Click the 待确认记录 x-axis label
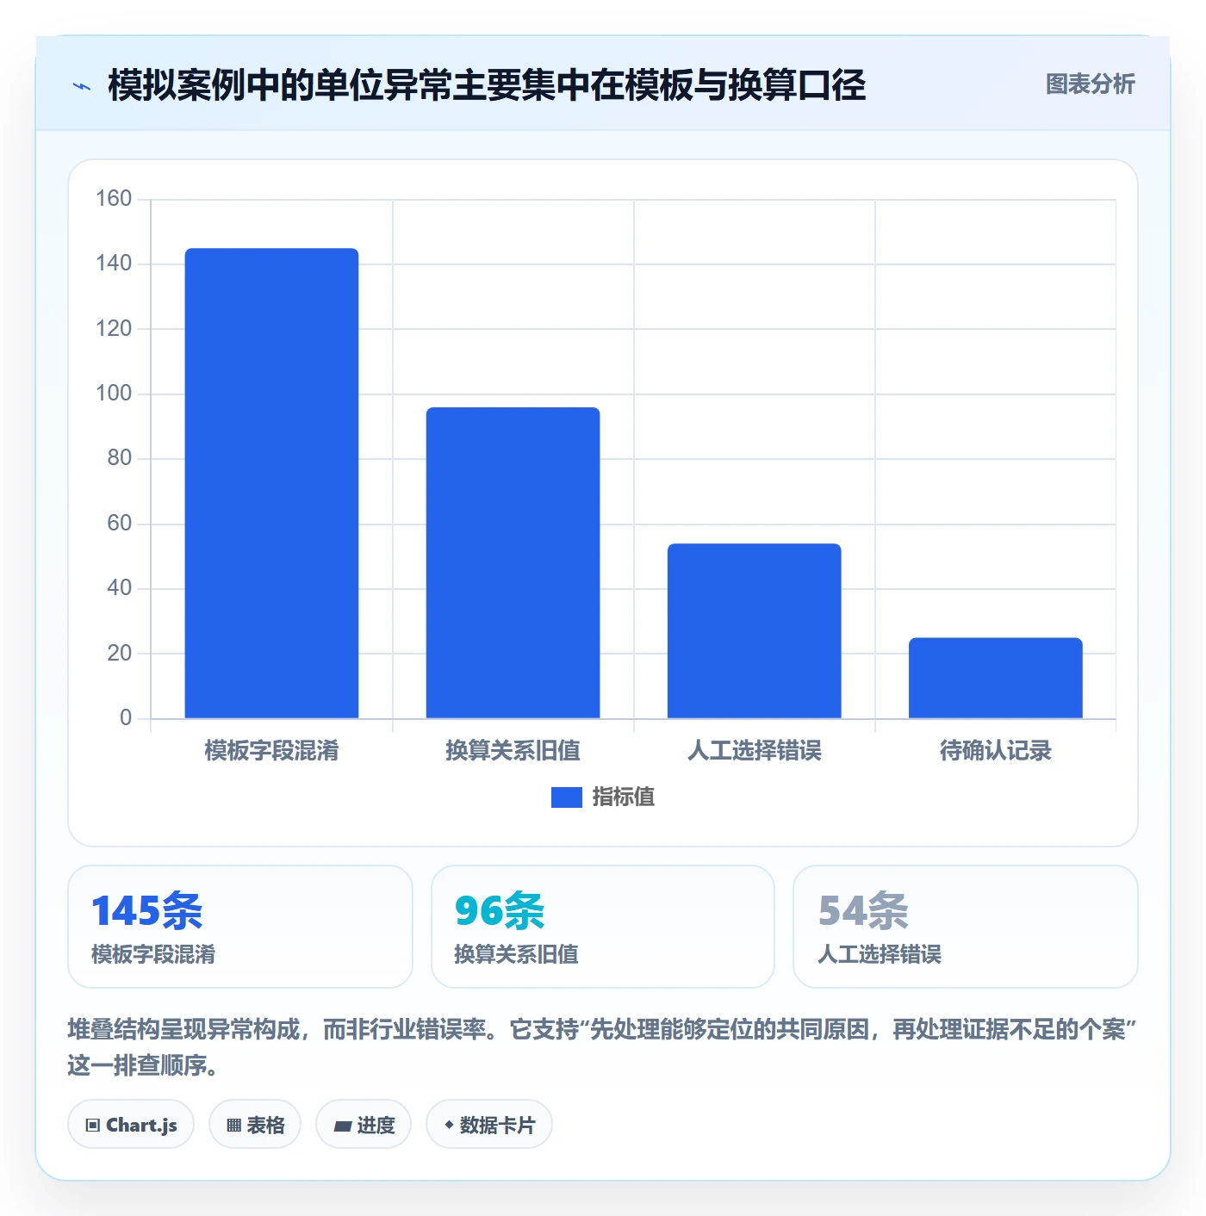 coord(995,751)
